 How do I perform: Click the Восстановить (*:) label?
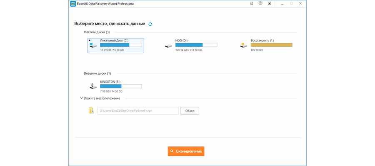pos(262,41)
